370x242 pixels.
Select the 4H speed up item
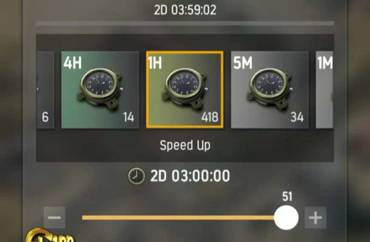click(x=100, y=90)
